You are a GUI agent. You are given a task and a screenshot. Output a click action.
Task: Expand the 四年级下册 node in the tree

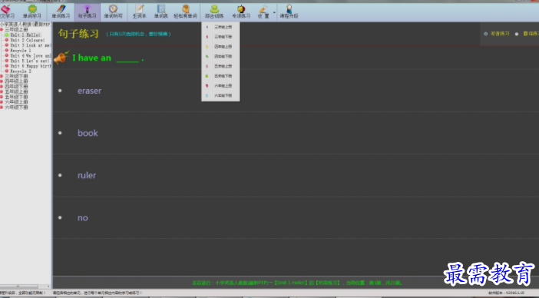point(2,87)
